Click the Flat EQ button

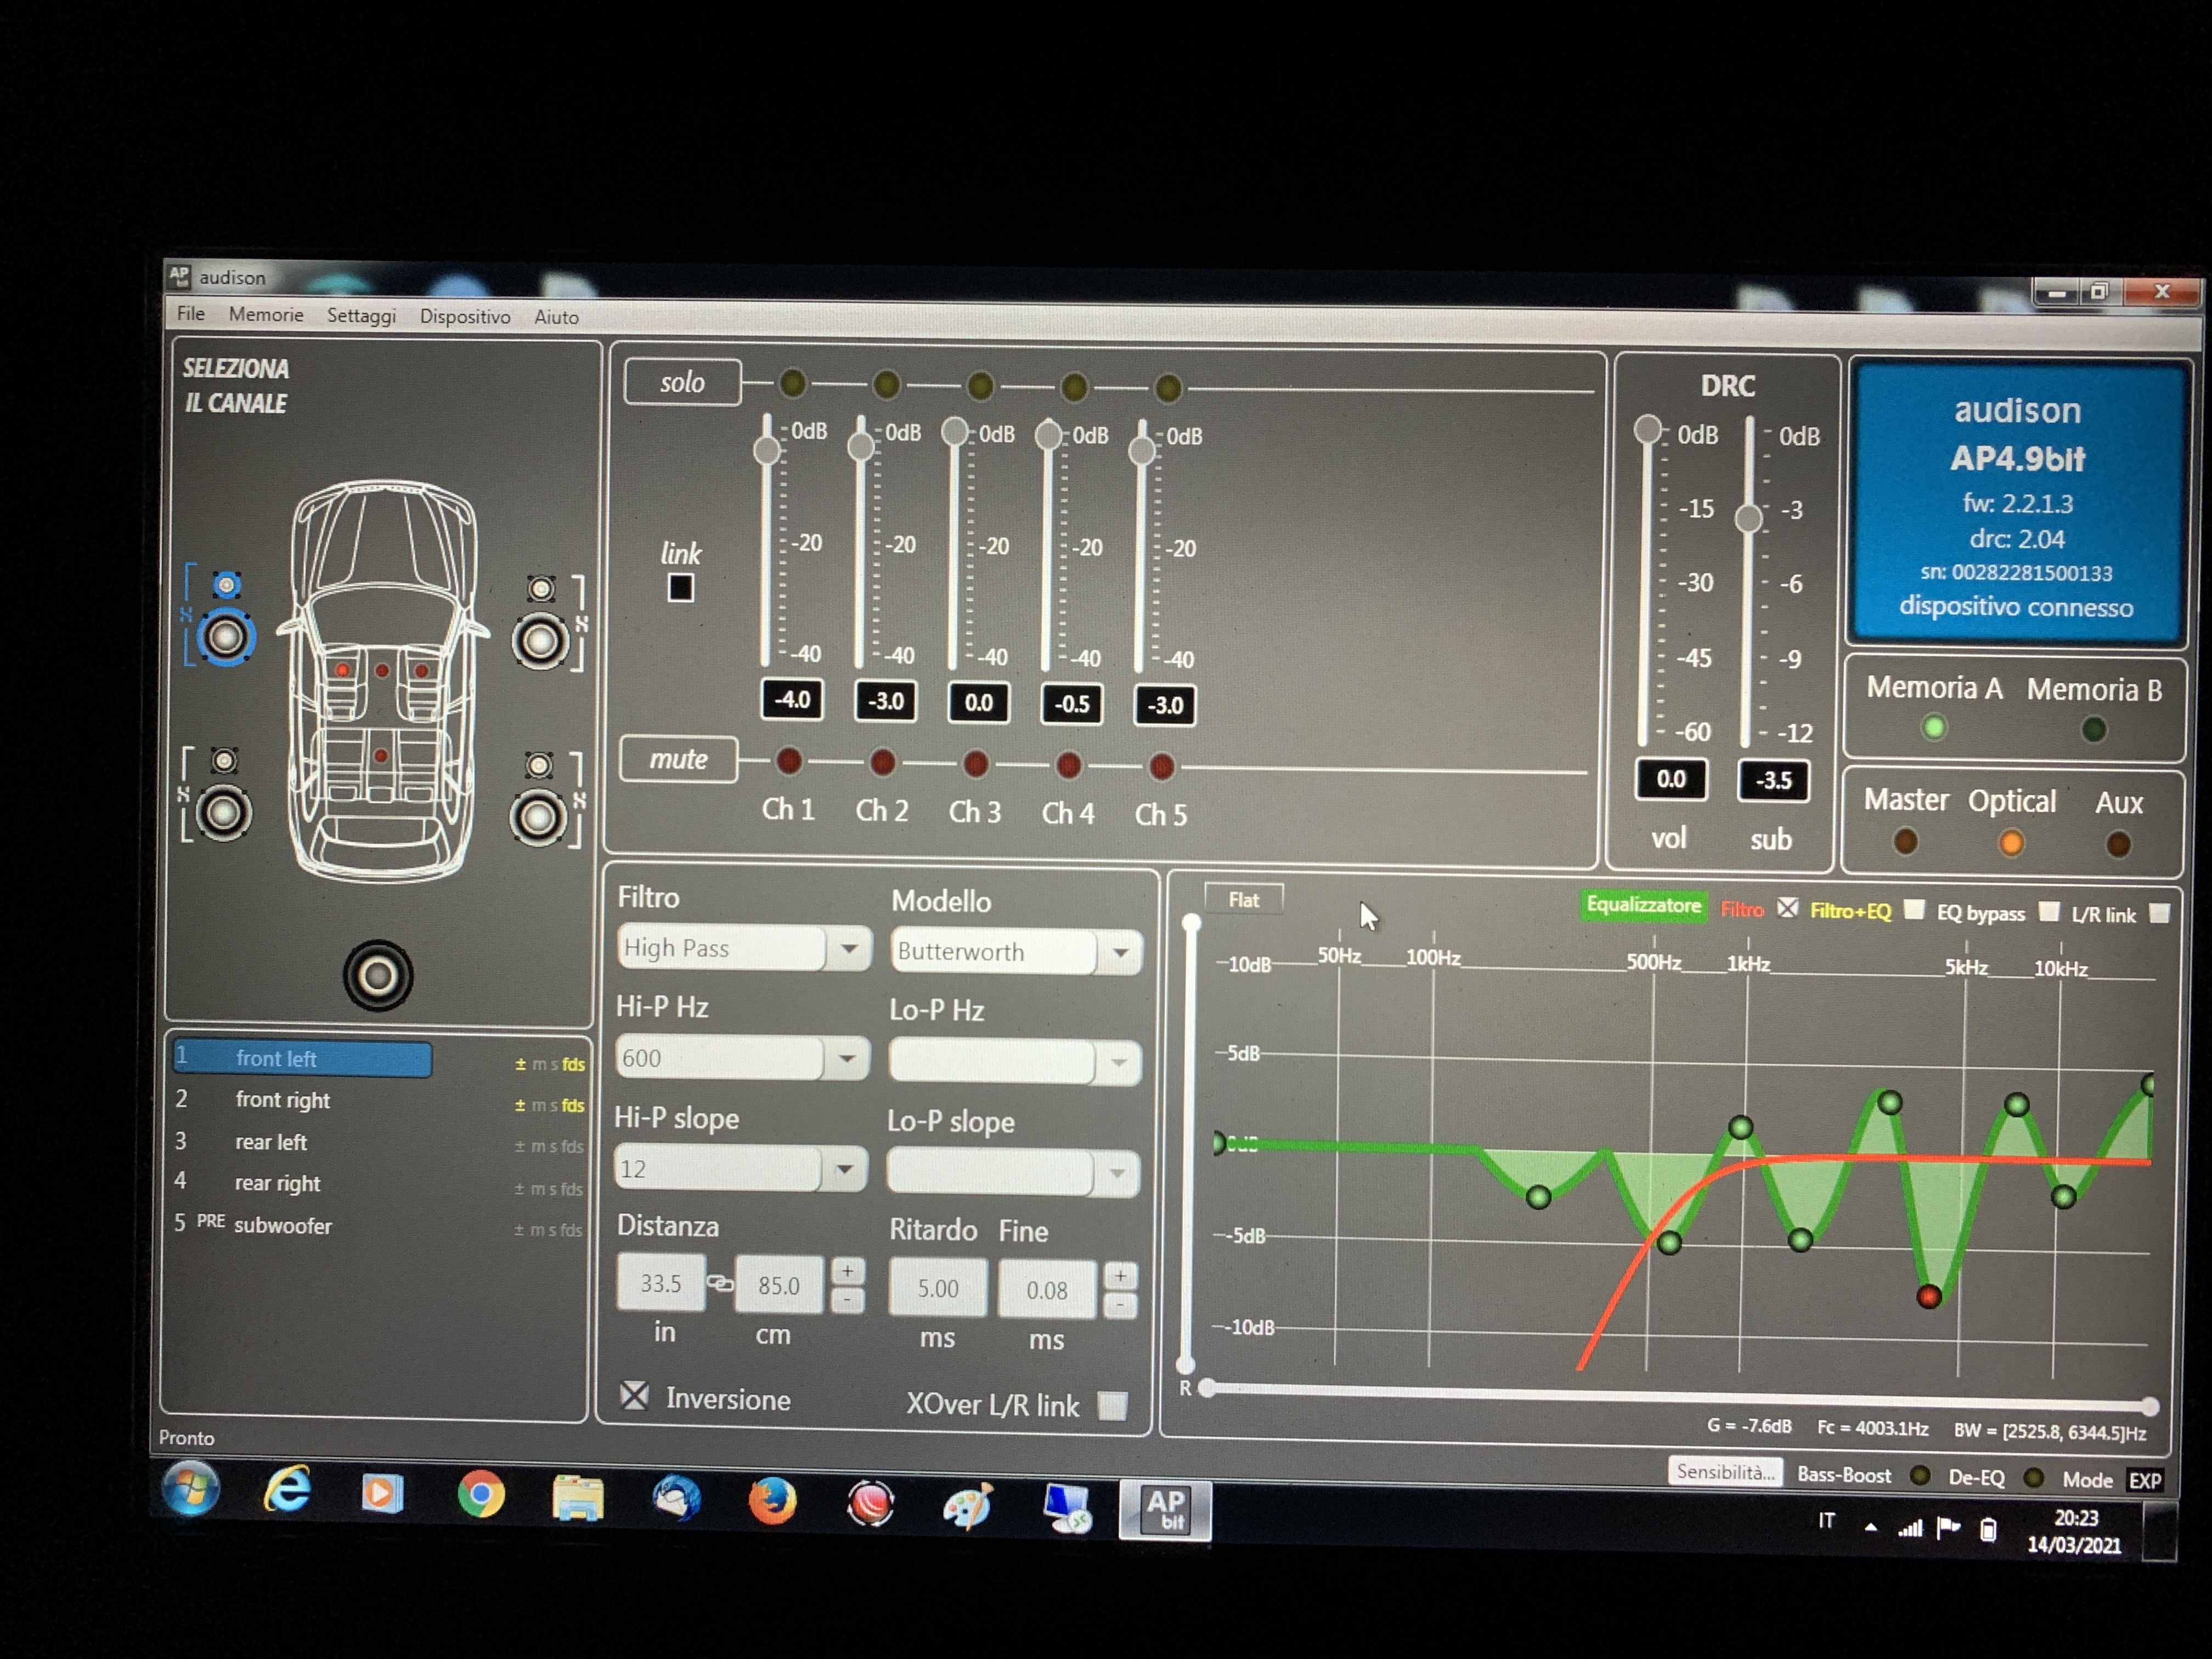coord(1243,899)
